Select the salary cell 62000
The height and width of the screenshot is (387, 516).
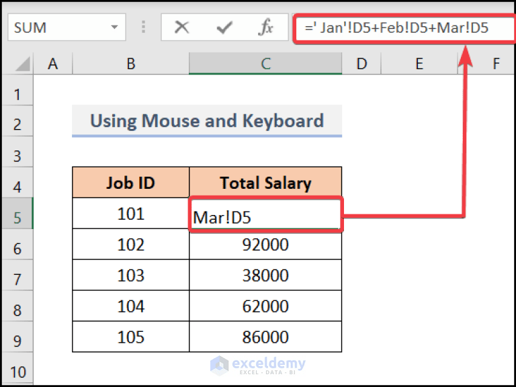(x=265, y=306)
